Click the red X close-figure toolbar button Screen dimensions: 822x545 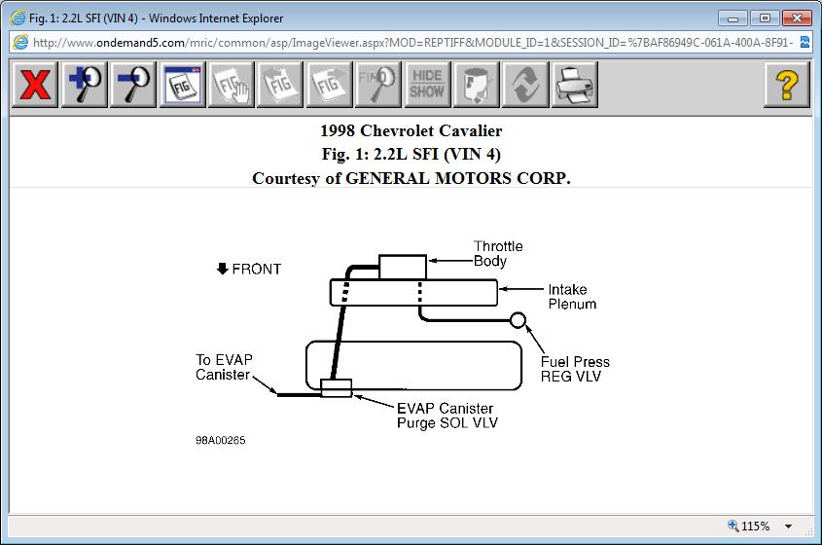point(35,85)
